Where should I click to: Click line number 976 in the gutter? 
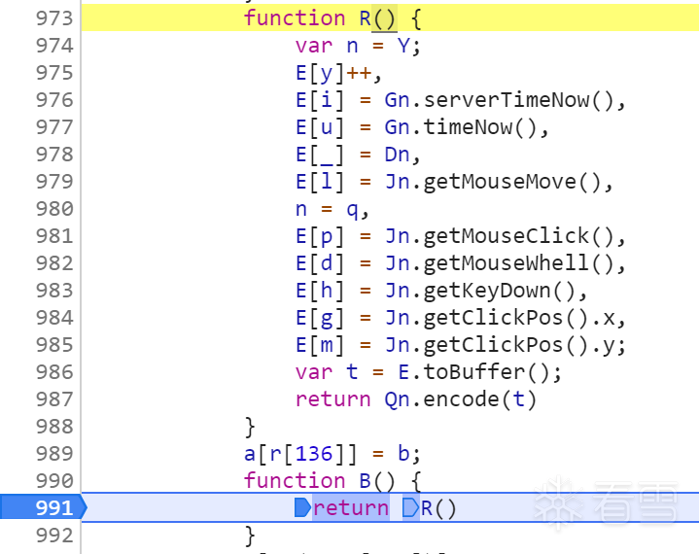[x=54, y=100]
